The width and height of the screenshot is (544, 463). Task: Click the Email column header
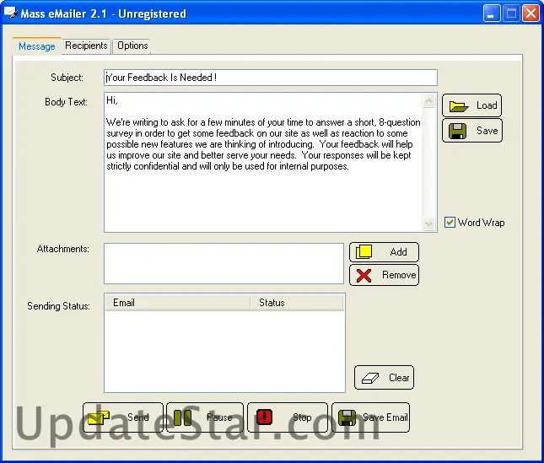pos(178,303)
